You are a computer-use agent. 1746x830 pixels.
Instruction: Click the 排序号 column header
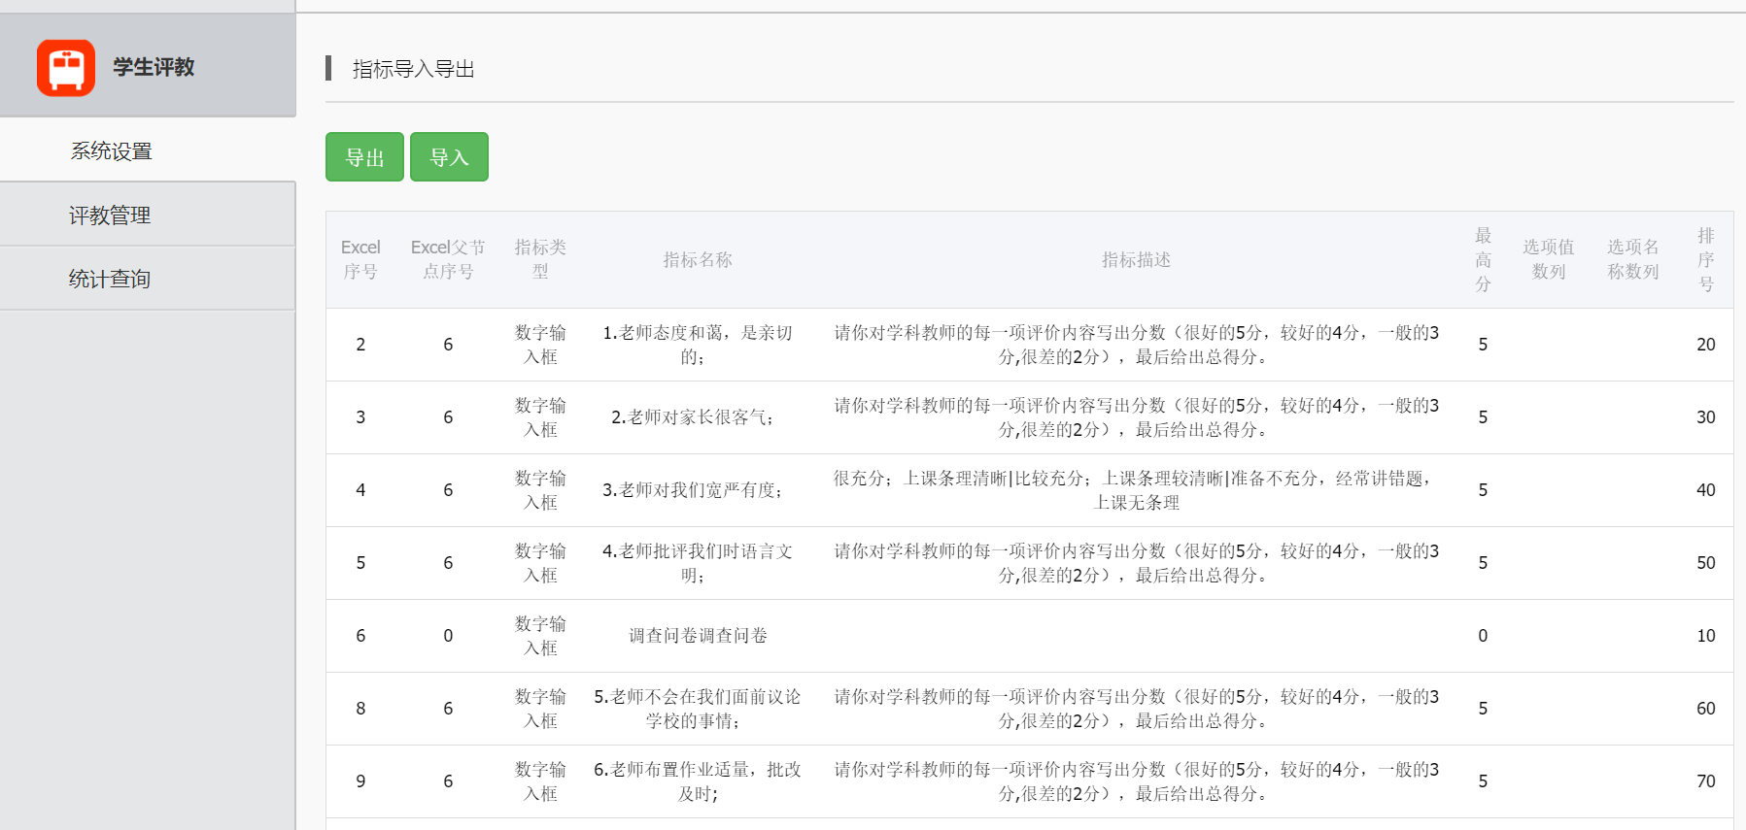[x=1705, y=259]
